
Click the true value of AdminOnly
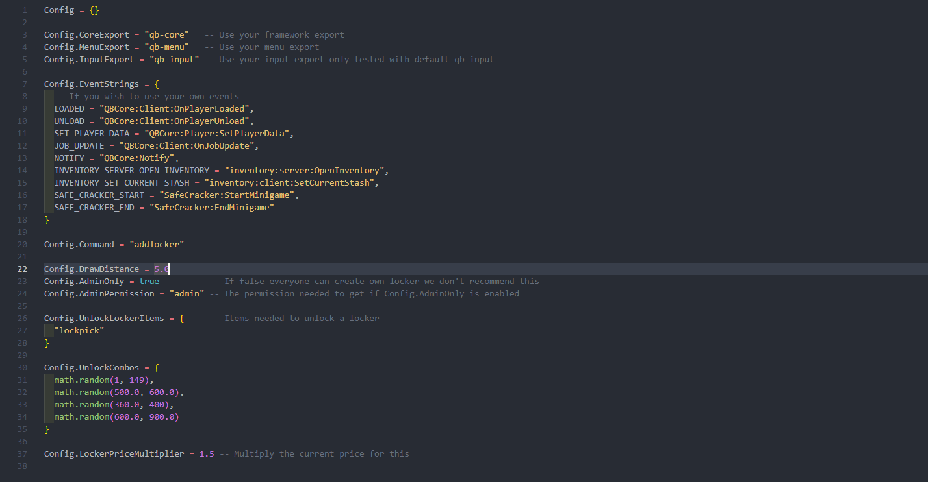[x=149, y=282]
